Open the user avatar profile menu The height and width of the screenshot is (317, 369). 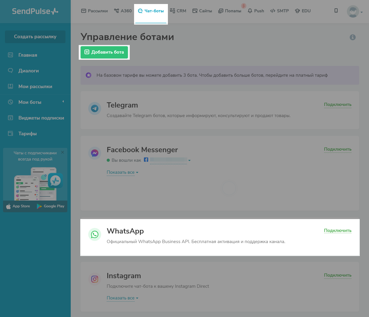pos(355,12)
